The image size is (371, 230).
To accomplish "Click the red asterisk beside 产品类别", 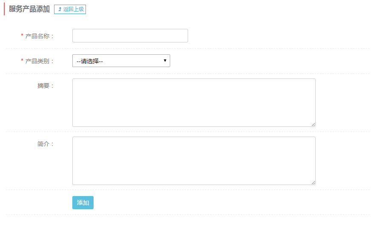I will coord(22,60).
